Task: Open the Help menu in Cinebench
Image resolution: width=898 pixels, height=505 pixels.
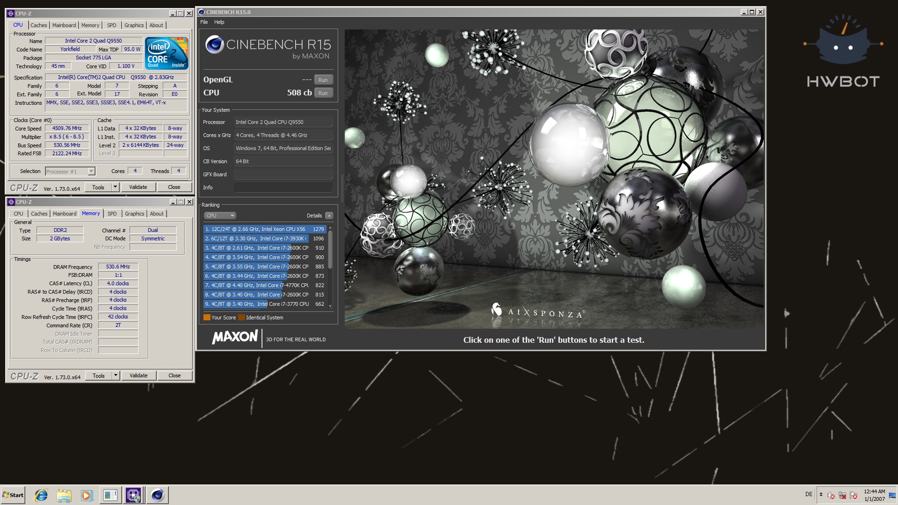Action: [219, 22]
